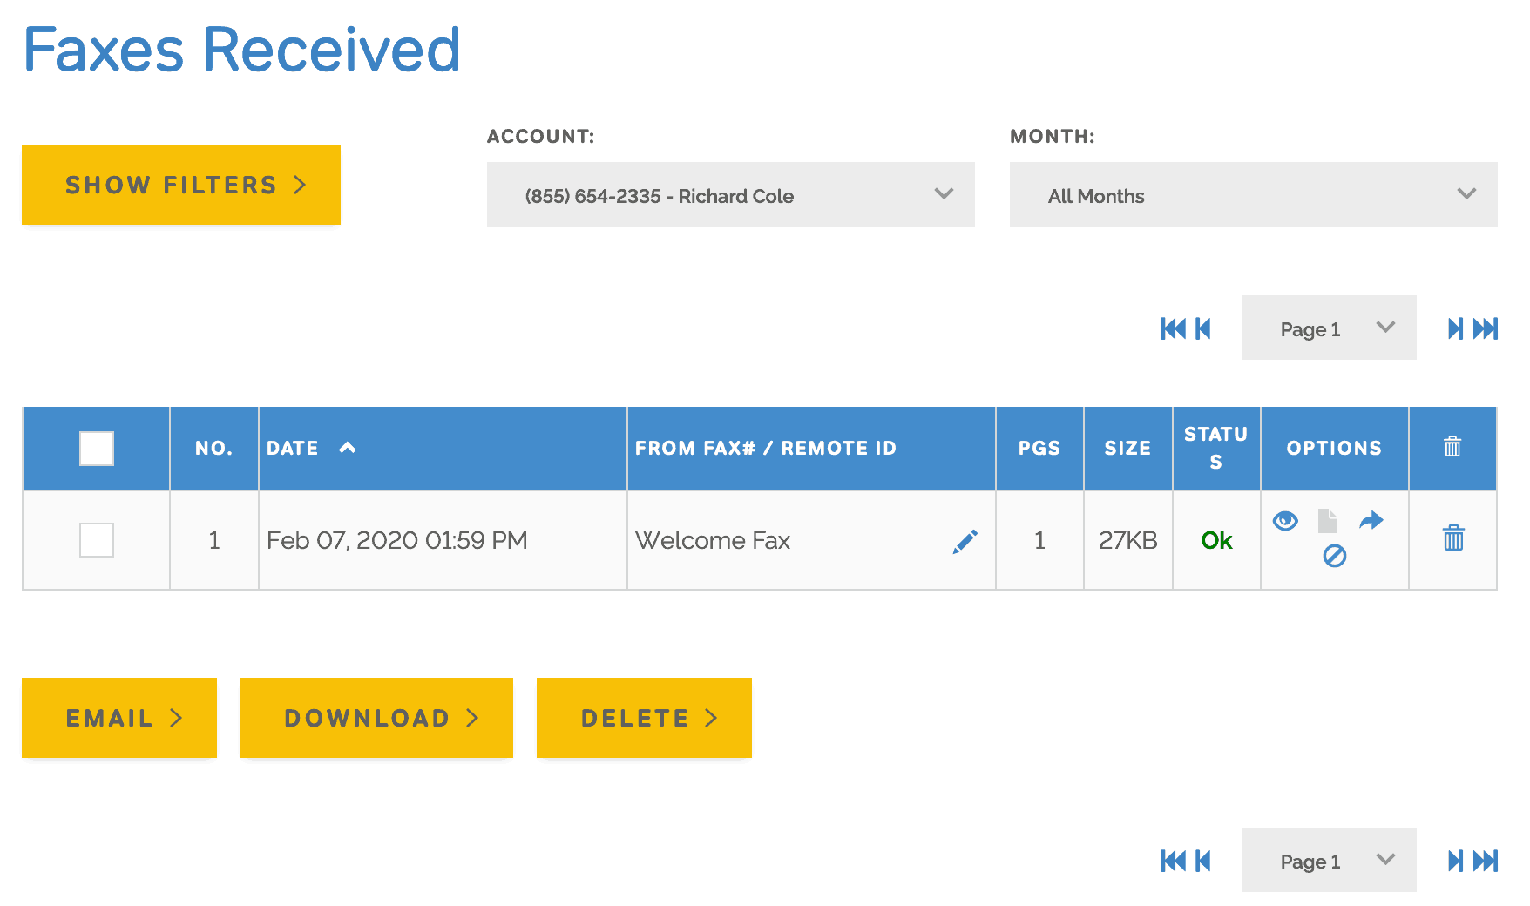Click the eye icon to view the fax
This screenshot has width=1530, height=906.
(x=1285, y=521)
